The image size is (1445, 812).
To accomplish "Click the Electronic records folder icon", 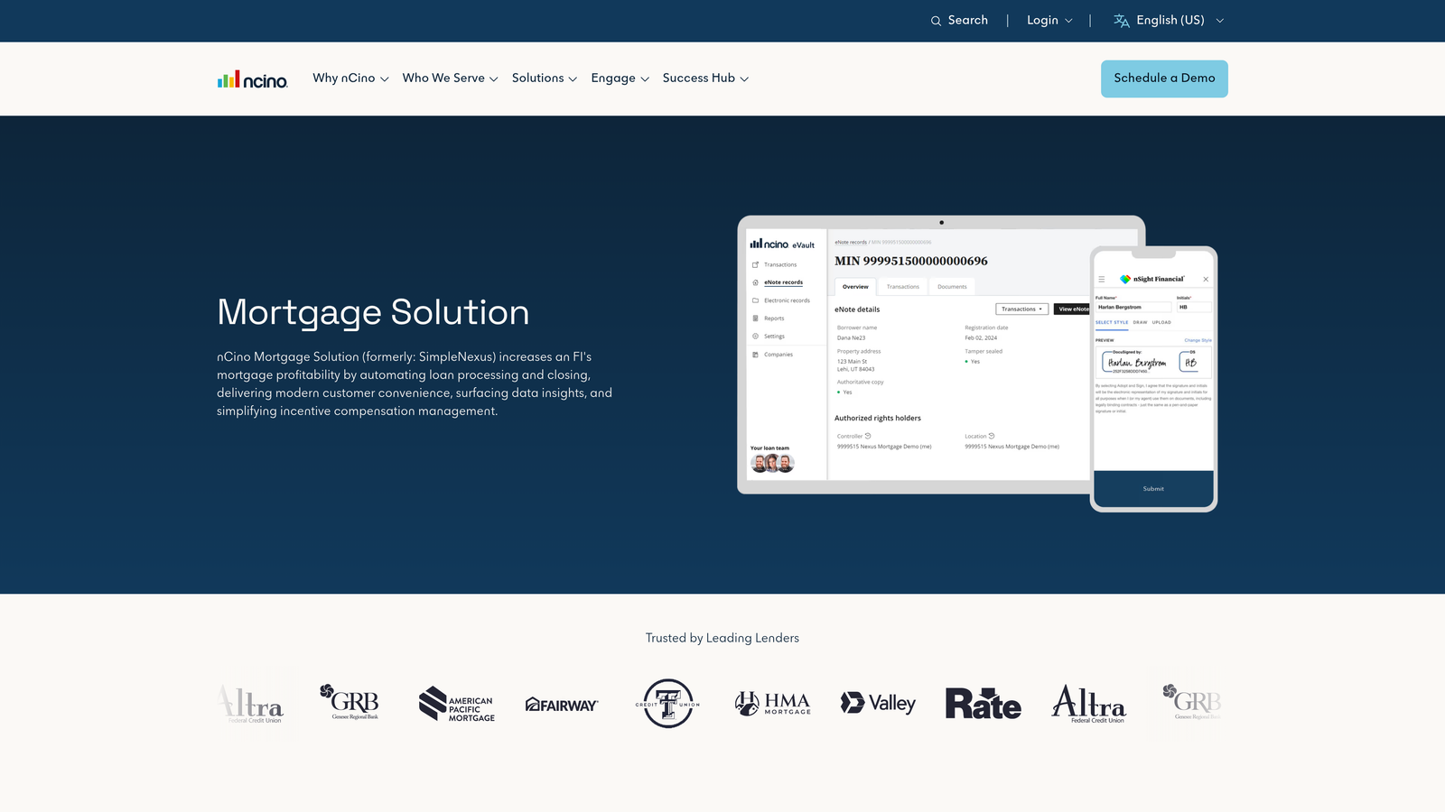I will 757,300.
